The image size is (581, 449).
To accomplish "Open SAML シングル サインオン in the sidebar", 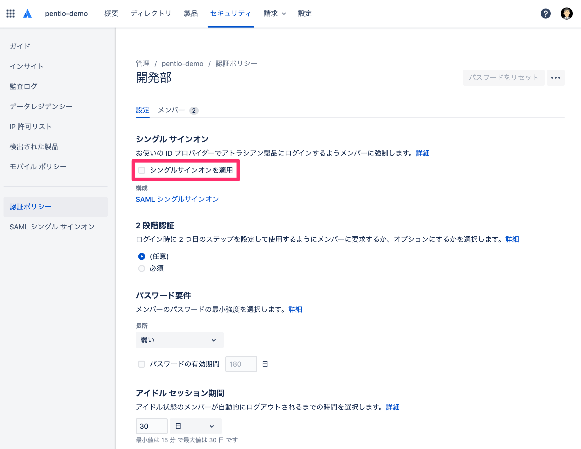I will coord(52,227).
